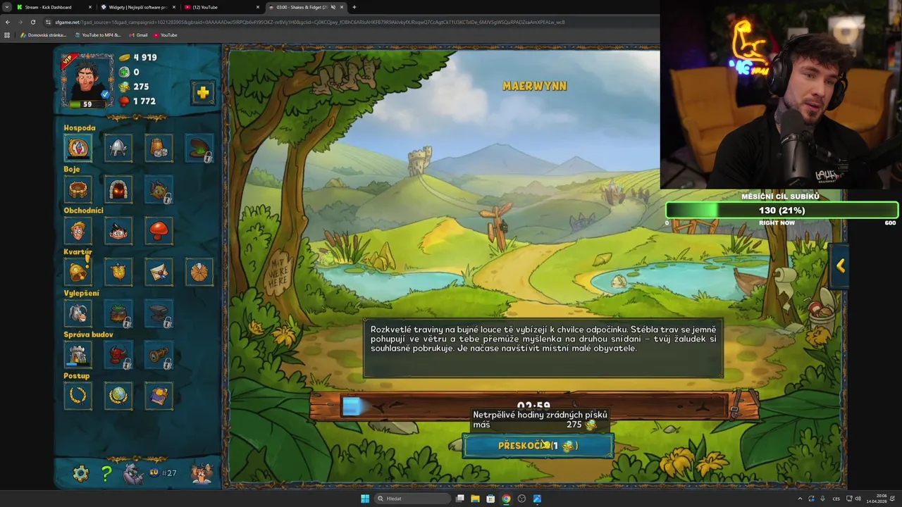Select the locked cannon icon under Správa budov
902x507 pixels.
[159, 354]
